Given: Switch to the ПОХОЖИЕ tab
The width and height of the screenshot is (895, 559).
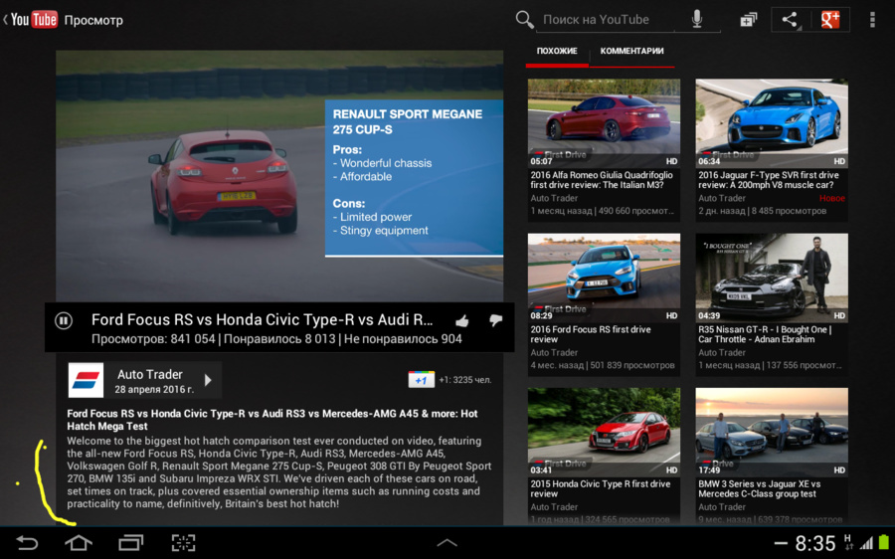Looking at the screenshot, I should click(x=557, y=52).
